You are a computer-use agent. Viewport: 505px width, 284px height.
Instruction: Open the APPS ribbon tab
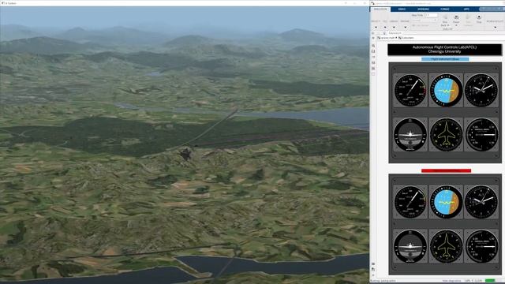tap(466, 9)
